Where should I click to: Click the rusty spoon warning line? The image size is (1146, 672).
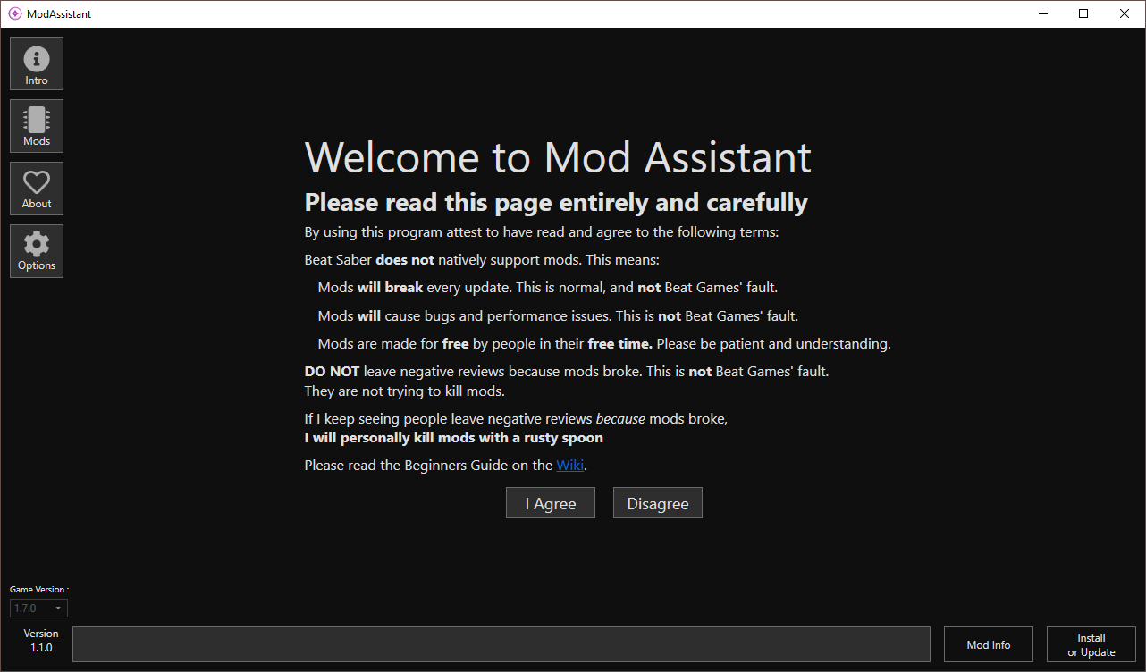point(454,438)
